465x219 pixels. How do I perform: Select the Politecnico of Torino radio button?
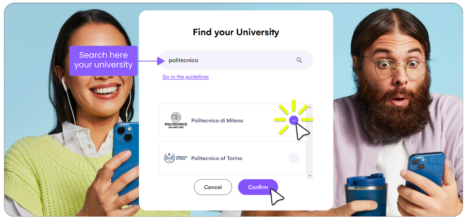click(294, 158)
